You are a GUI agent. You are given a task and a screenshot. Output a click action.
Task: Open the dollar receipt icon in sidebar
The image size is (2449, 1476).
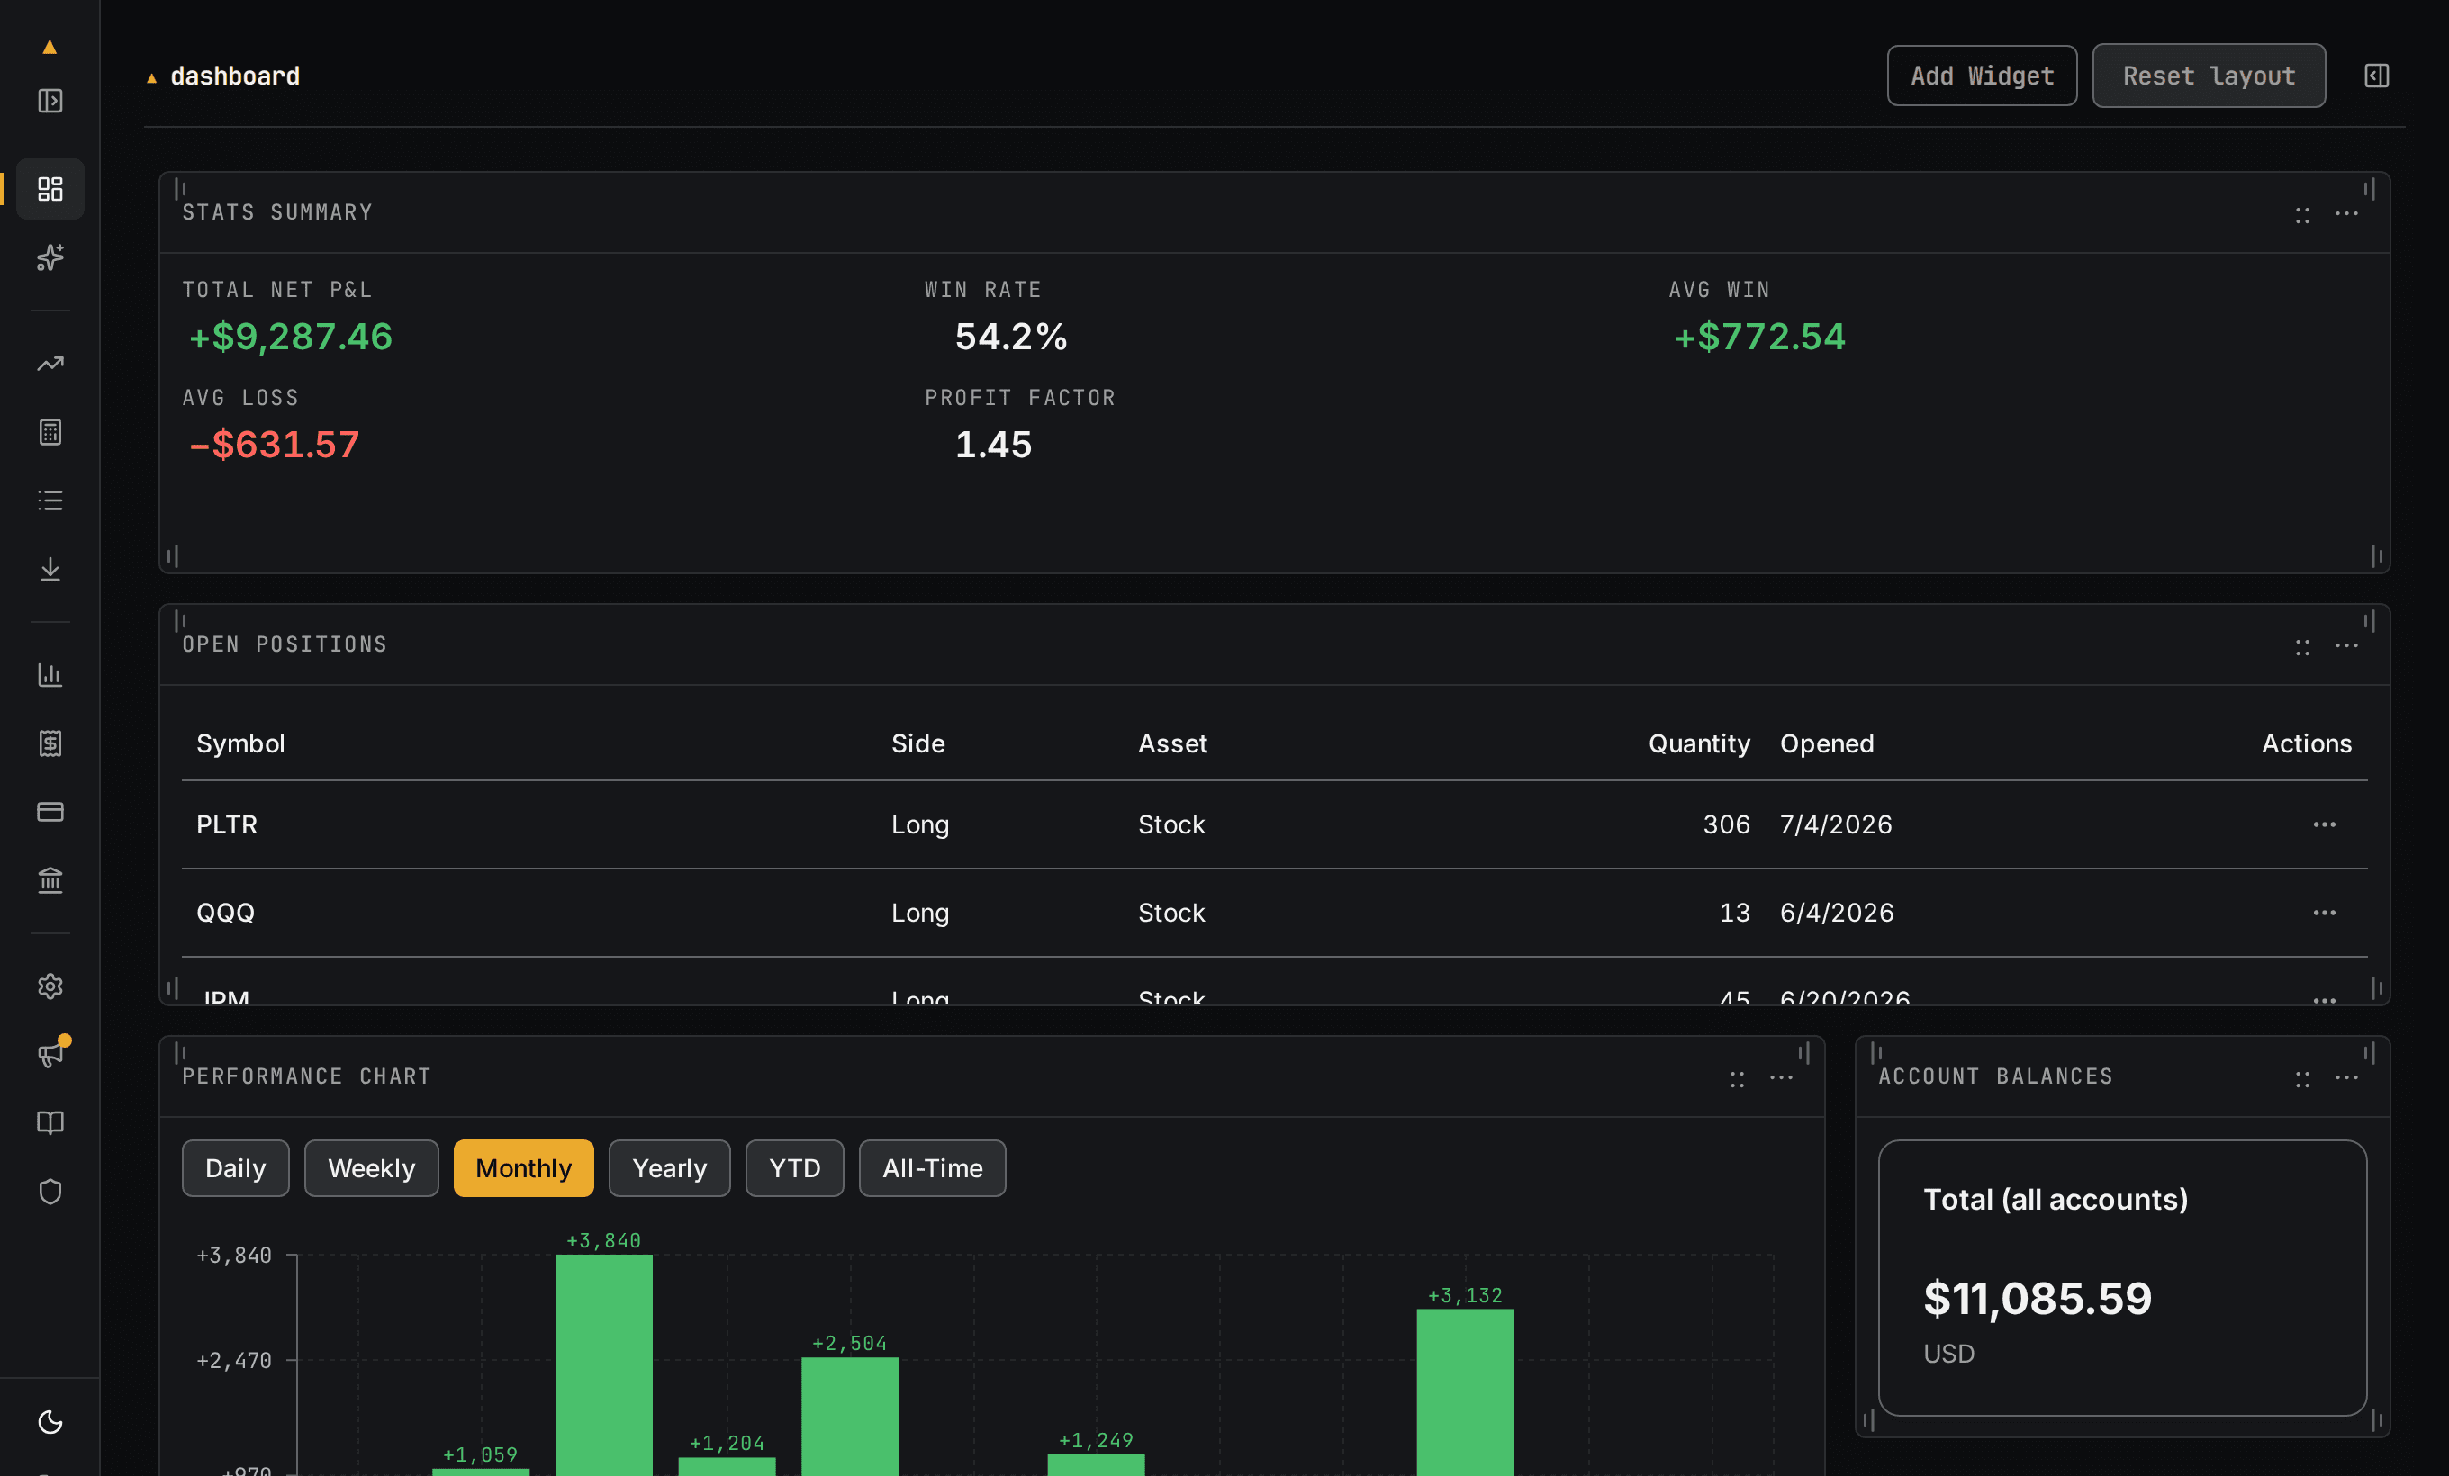click(x=50, y=744)
